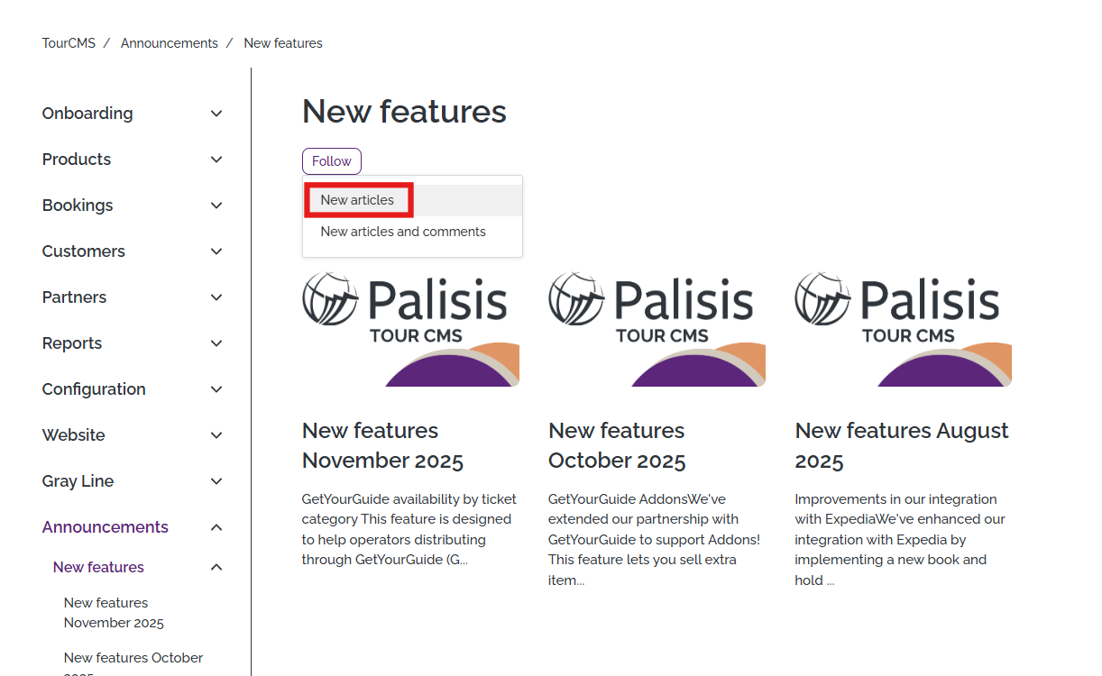Expand the Bookings section chevron
This screenshot has width=1102, height=676.
pos(216,206)
